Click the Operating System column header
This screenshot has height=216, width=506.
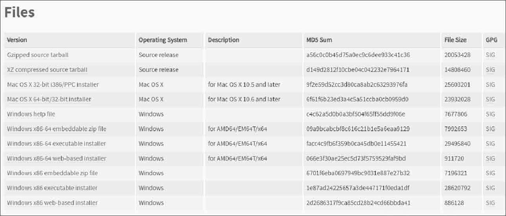pyautogui.click(x=163, y=40)
